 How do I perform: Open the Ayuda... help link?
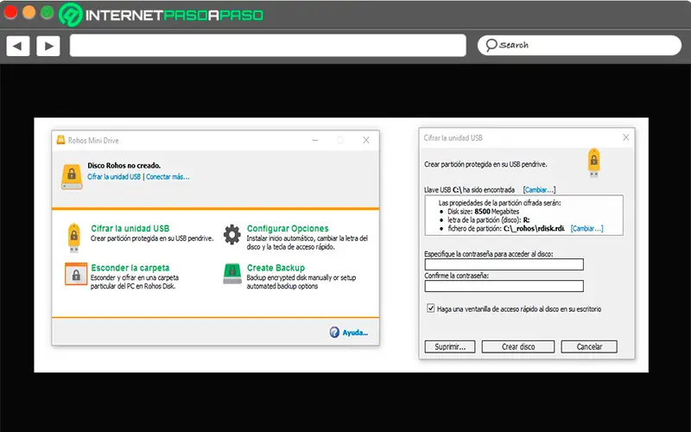(x=355, y=333)
